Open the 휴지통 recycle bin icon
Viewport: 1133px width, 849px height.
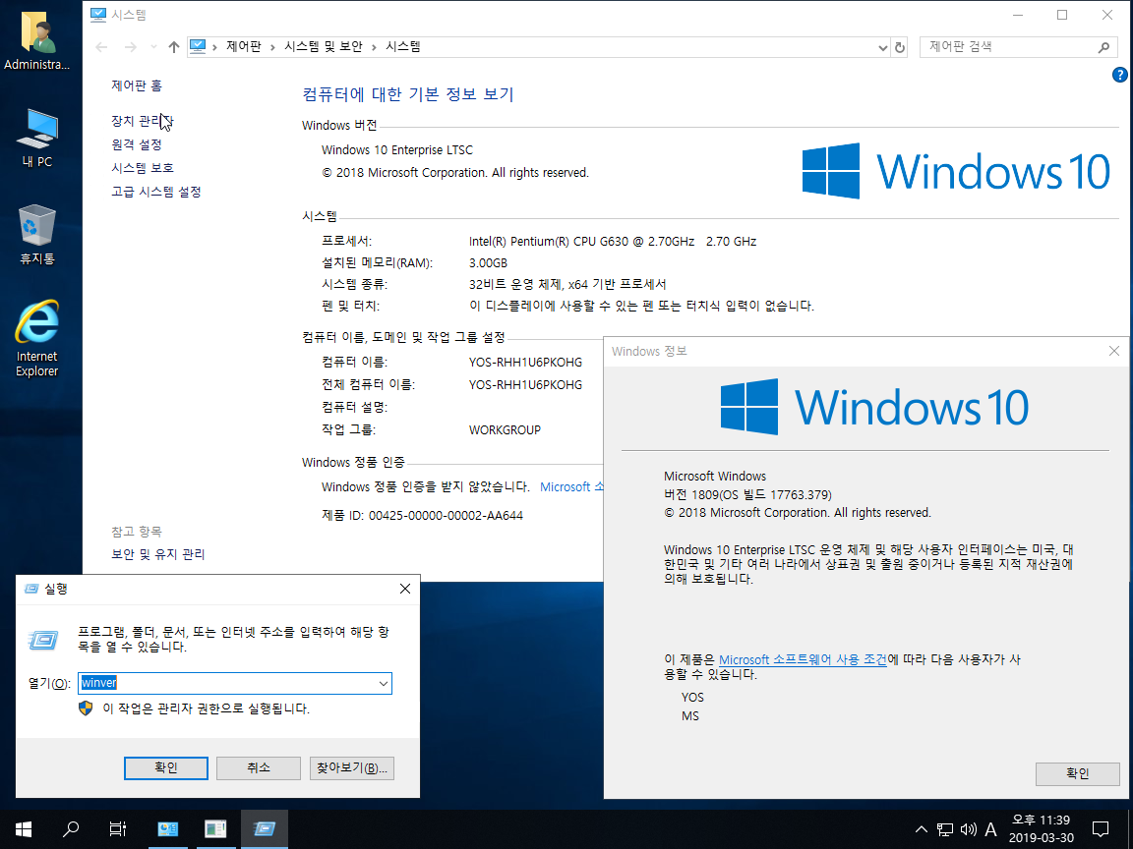[36, 234]
